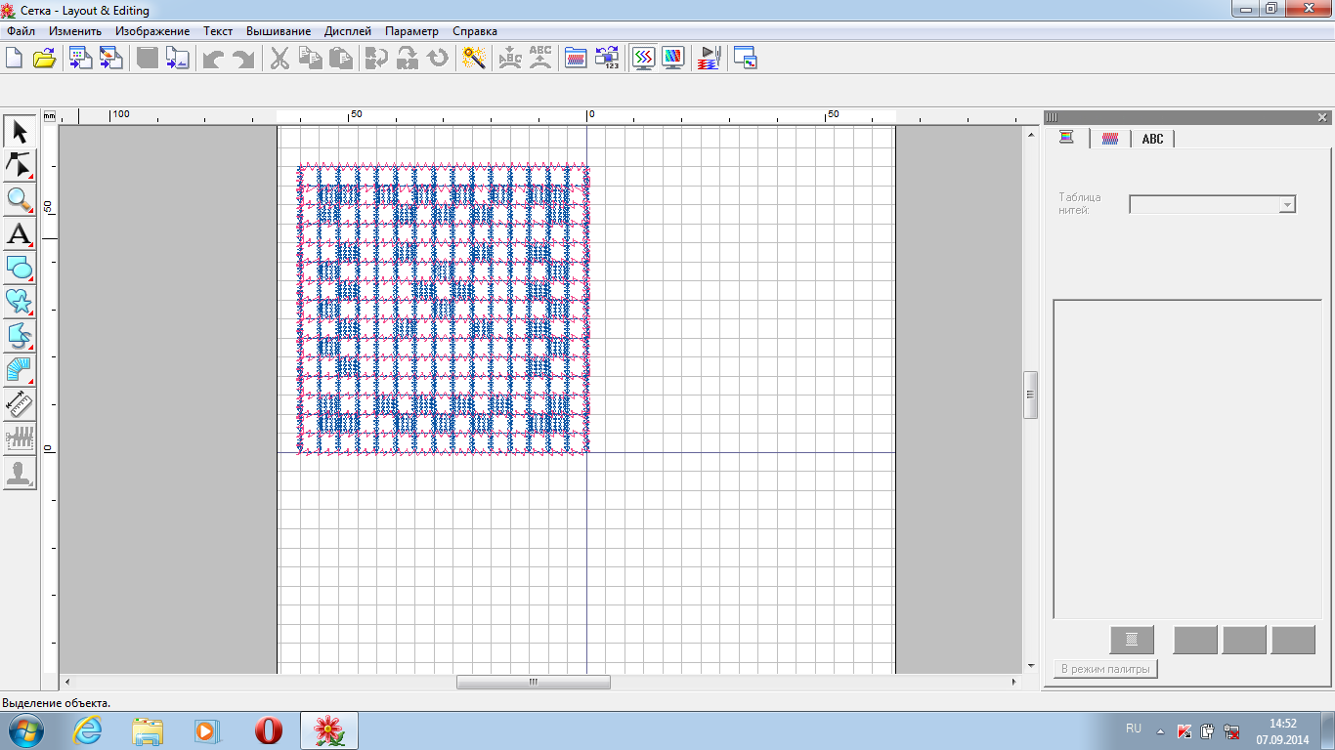
Task: Open file using the folder icon
Action: click(44, 59)
